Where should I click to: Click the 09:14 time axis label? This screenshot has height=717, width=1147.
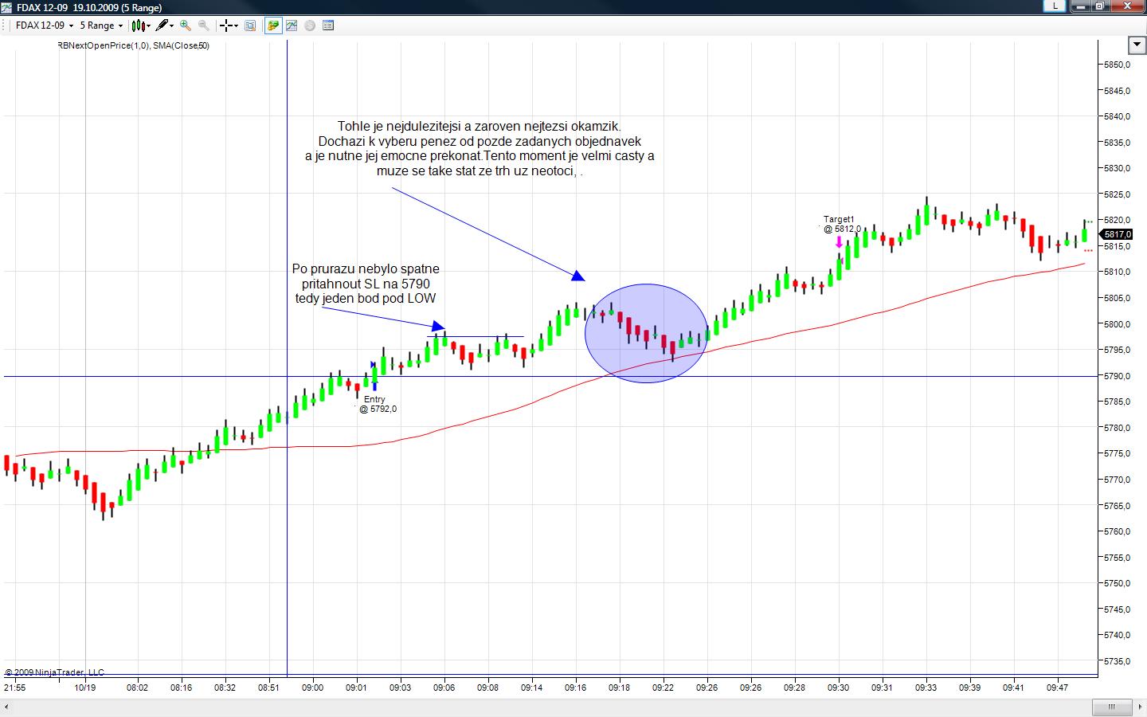[x=531, y=688]
